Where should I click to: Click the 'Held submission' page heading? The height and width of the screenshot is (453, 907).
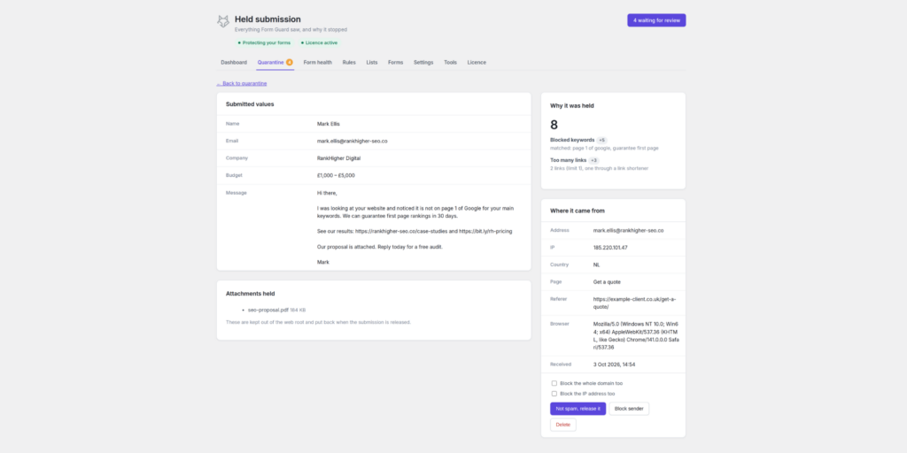coord(267,19)
